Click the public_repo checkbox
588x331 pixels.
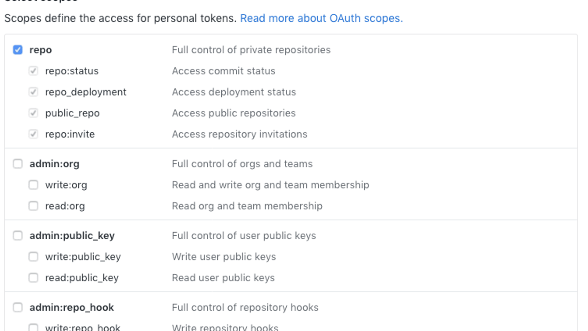(33, 113)
